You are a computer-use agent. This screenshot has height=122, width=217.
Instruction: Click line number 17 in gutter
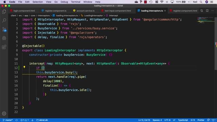tap(16, 90)
